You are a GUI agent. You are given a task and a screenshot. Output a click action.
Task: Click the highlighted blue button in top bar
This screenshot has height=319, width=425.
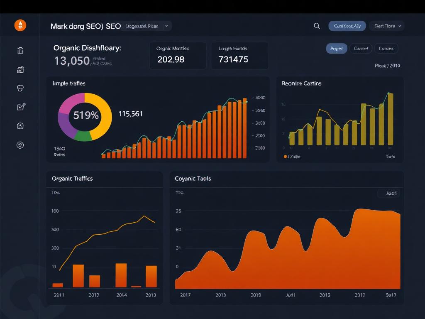347,26
